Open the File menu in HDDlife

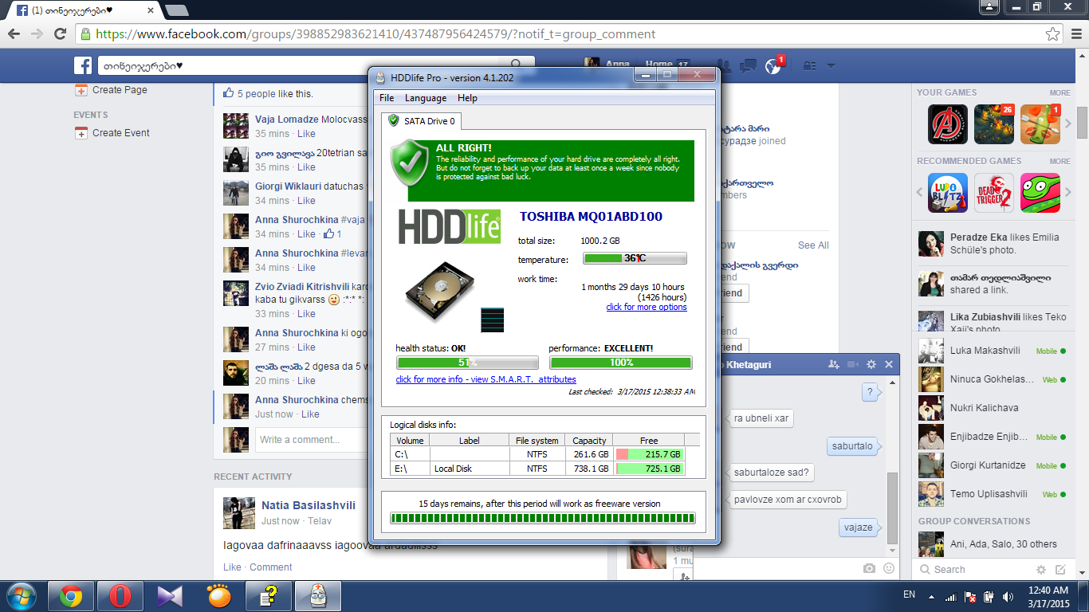pyautogui.click(x=387, y=98)
